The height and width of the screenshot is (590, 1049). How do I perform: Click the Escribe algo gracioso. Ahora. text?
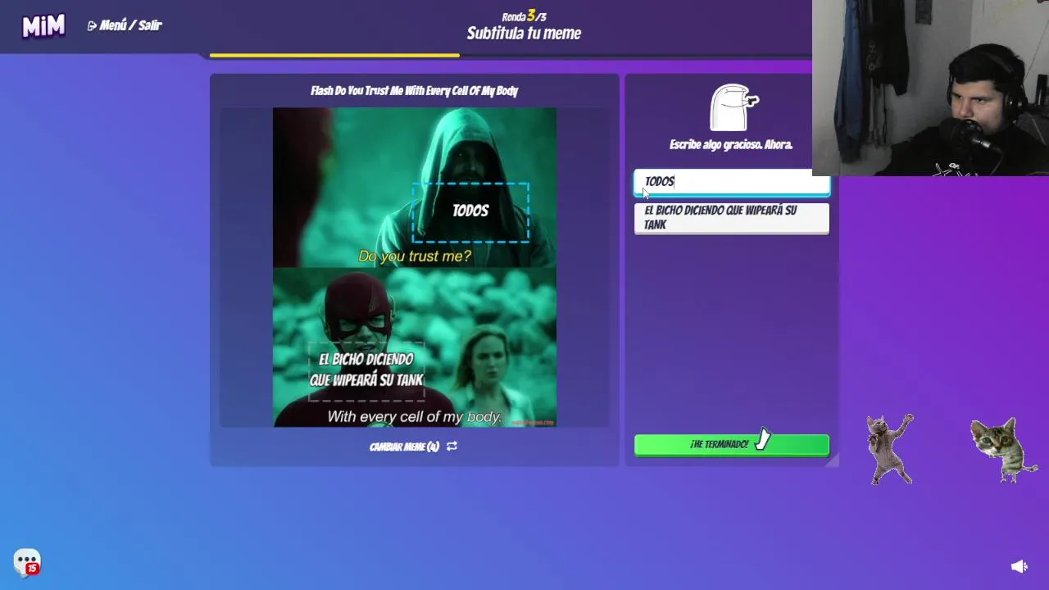point(731,145)
